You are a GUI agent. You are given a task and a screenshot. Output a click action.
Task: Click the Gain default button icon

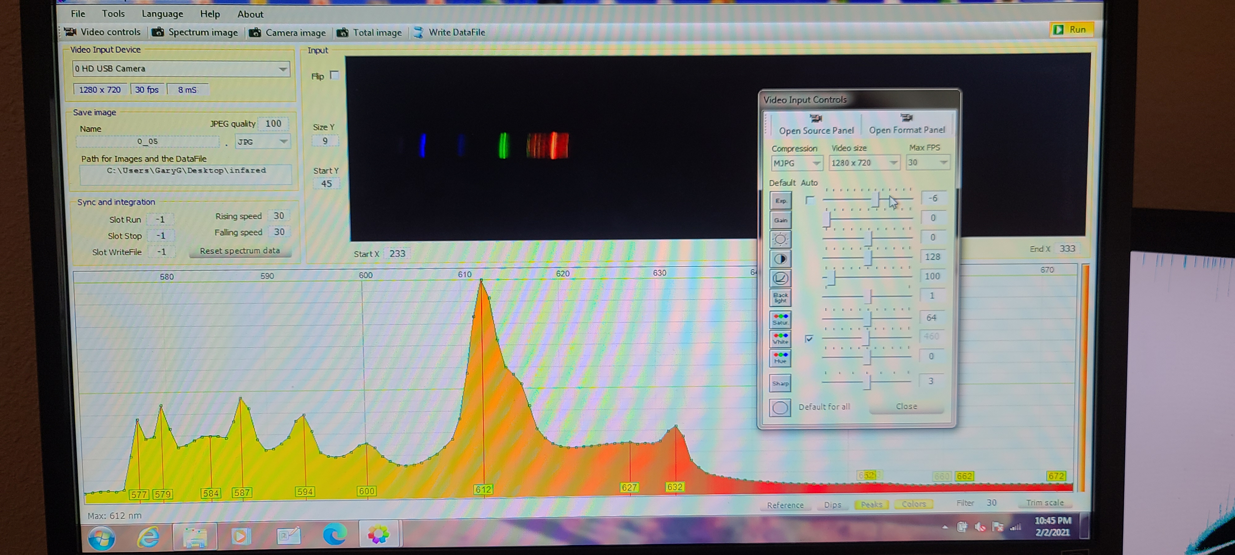pyautogui.click(x=780, y=220)
